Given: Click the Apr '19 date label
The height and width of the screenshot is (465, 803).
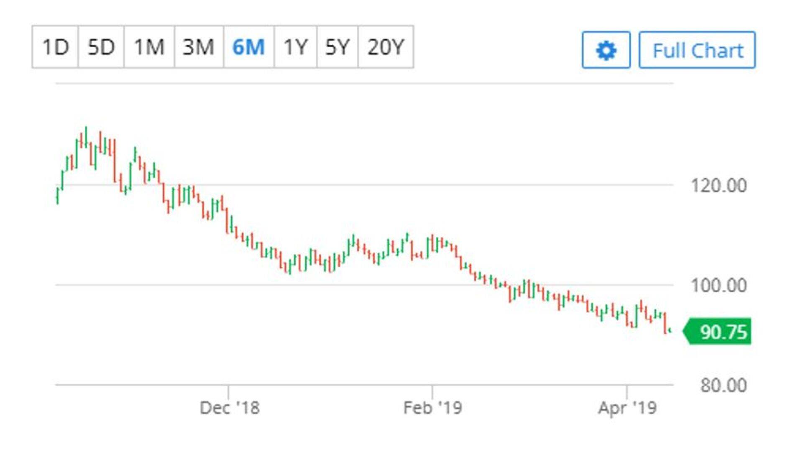Looking at the screenshot, I should (x=627, y=408).
